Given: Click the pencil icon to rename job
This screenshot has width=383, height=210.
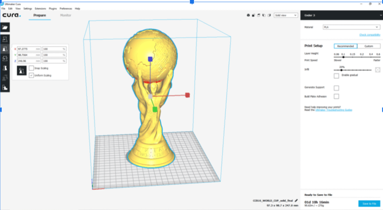Looking at the screenshot, I should click(x=296, y=201).
